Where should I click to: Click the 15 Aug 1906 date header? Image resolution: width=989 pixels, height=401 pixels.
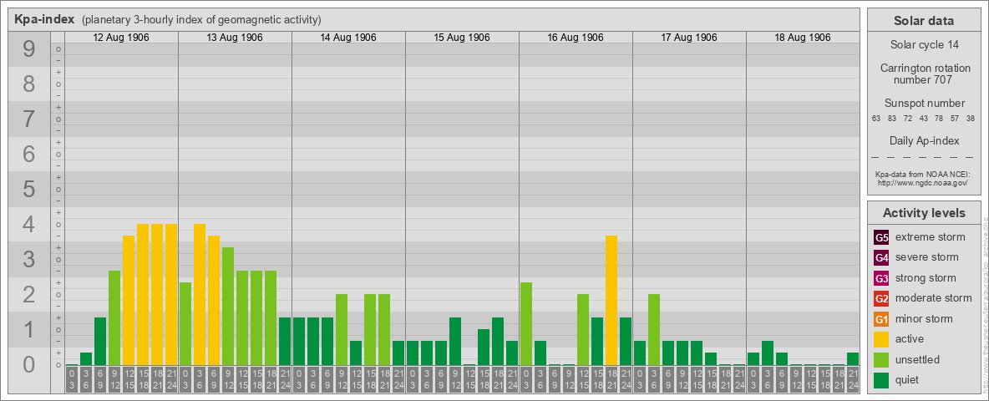click(462, 38)
